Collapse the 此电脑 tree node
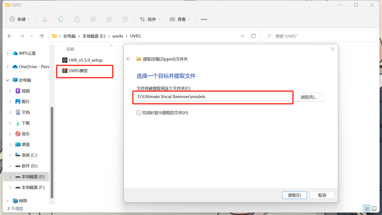 click(7, 80)
